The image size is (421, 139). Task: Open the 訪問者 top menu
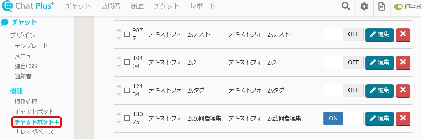click(x=111, y=6)
